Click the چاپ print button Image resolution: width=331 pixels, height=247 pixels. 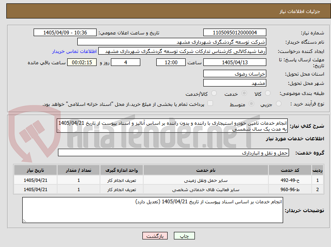click(x=184, y=236)
